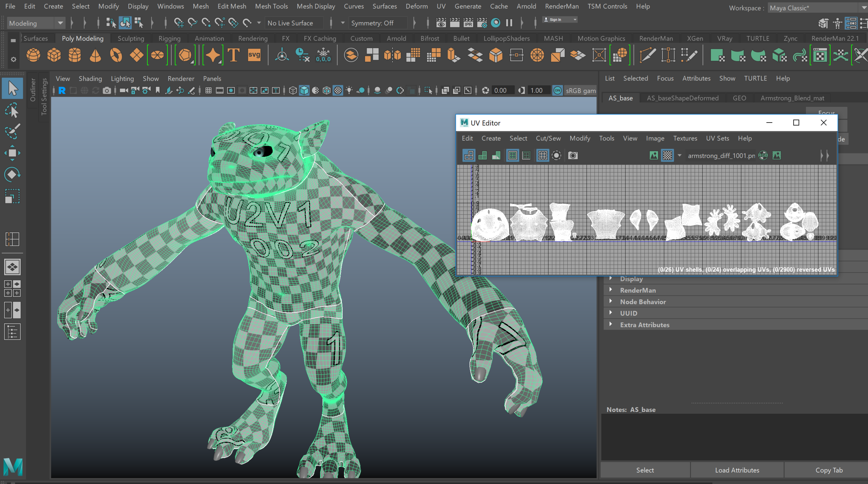Select the Paint Selection tool

[12, 132]
